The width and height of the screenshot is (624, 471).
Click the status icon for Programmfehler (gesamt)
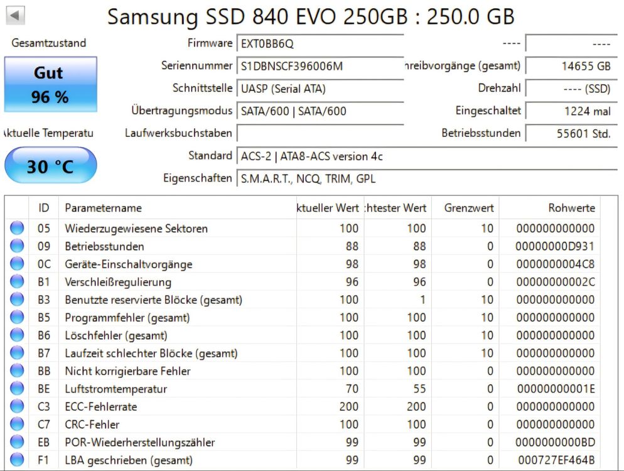tap(17, 317)
